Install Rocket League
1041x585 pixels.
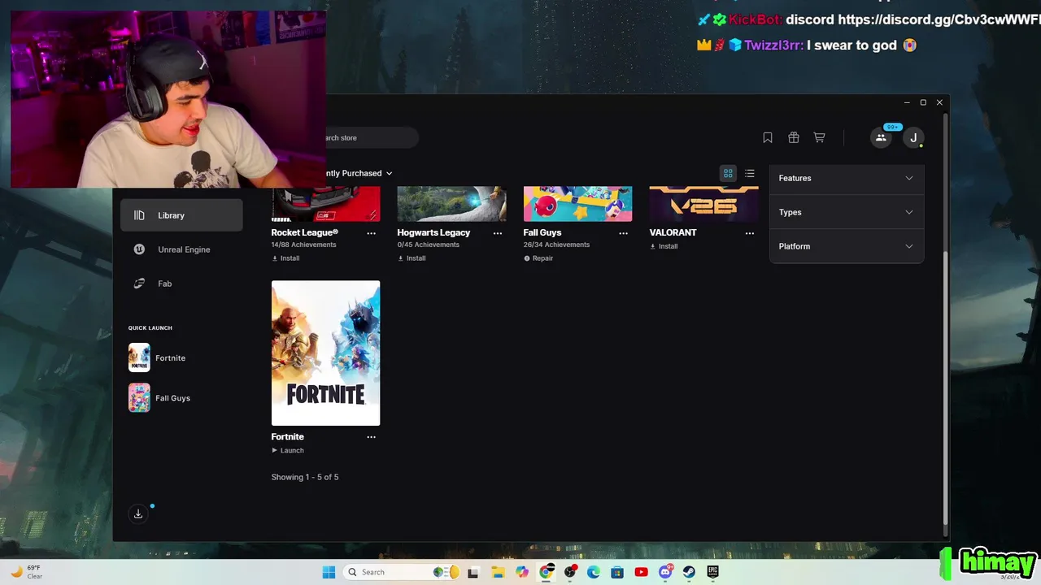point(285,258)
